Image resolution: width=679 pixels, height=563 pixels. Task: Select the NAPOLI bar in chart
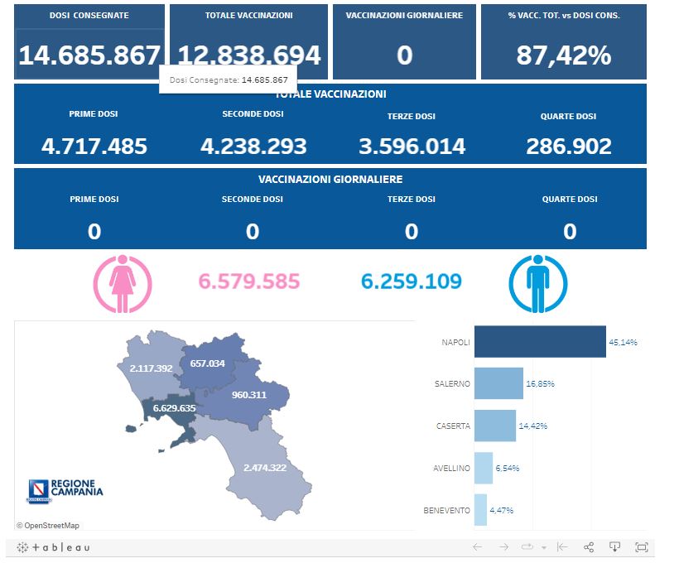539,341
